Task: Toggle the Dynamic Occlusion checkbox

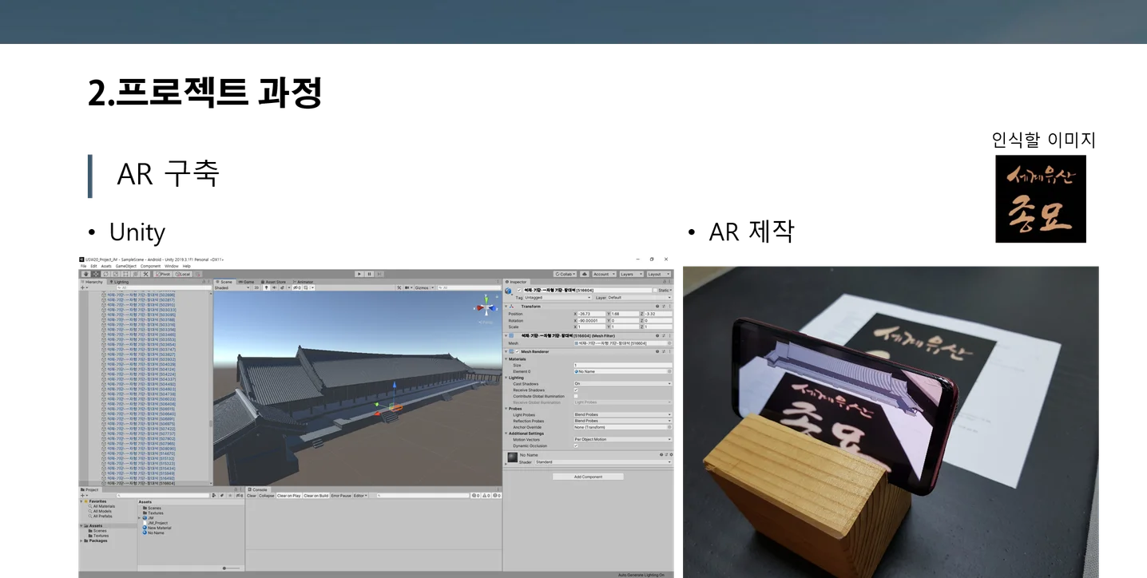Action: tap(576, 445)
